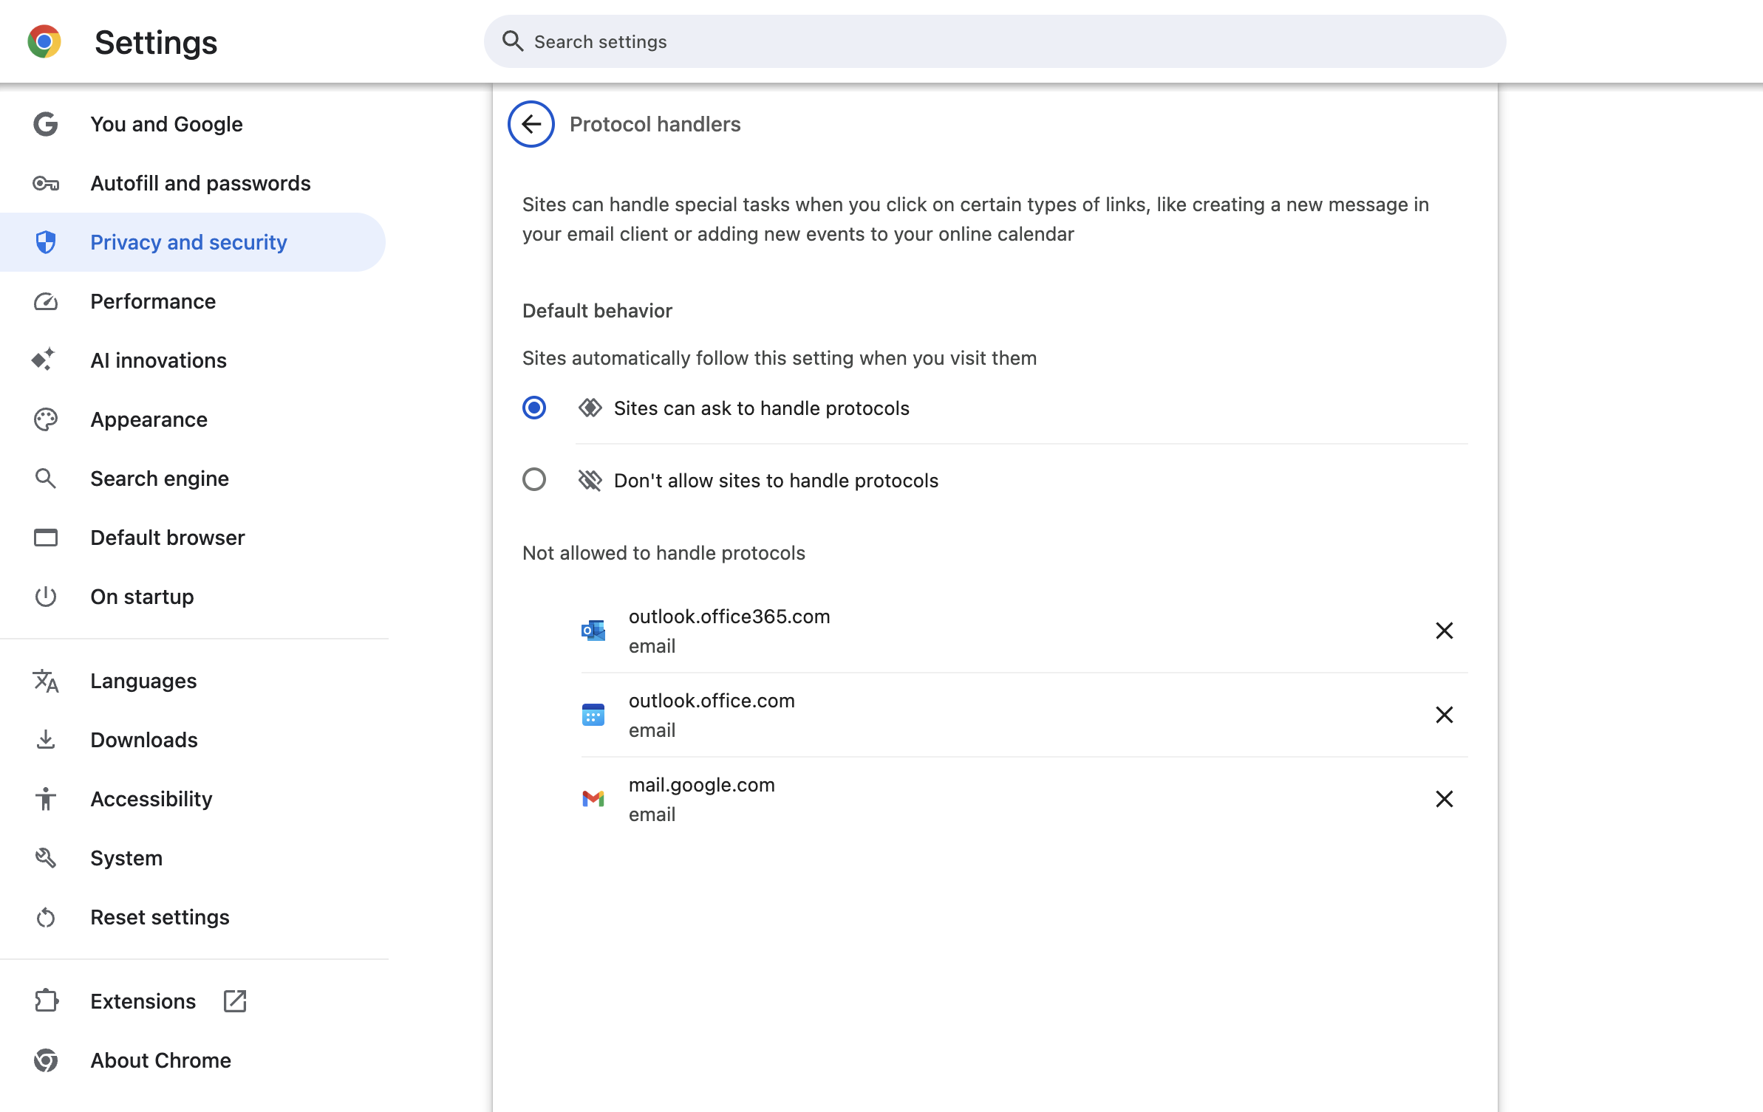The image size is (1763, 1112).
Task: Go to About Chrome page
Action: click(x=160, y=1060)
